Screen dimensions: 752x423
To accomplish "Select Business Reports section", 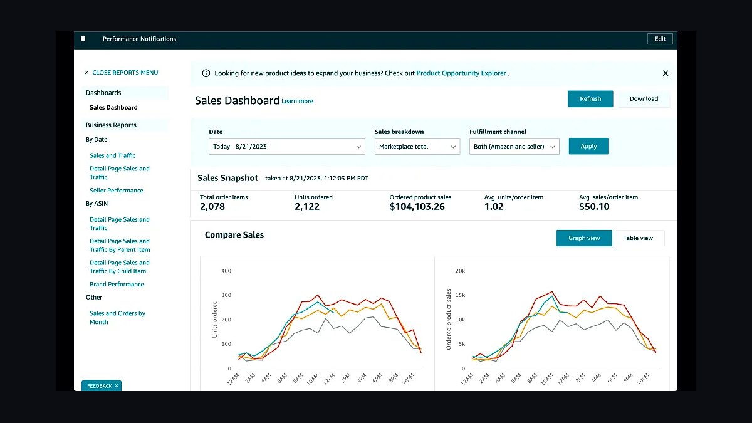I will pos(111,125).
